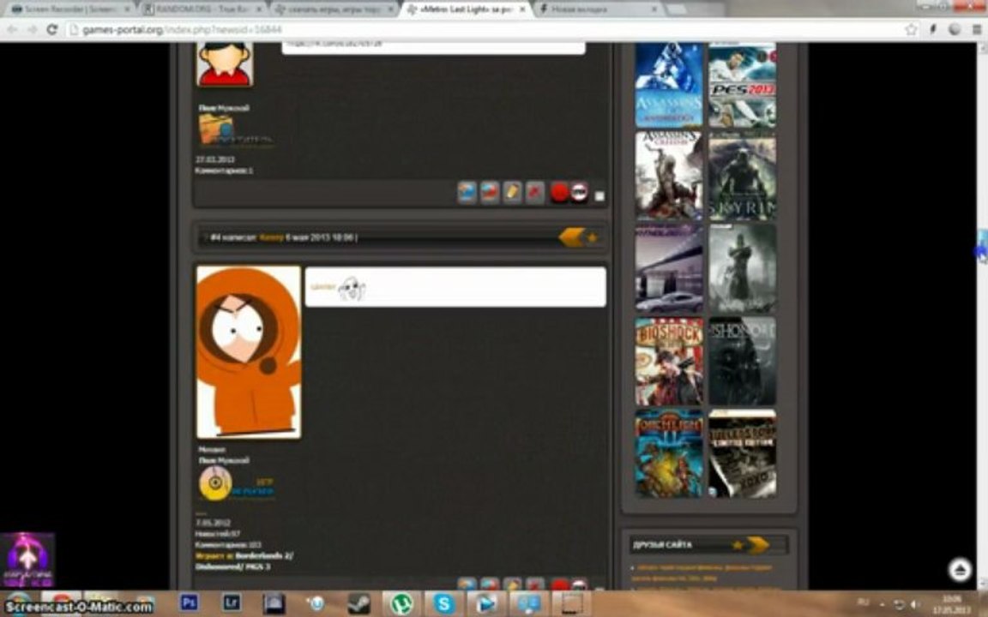Open the Skyrim game cover

point(742,176)
